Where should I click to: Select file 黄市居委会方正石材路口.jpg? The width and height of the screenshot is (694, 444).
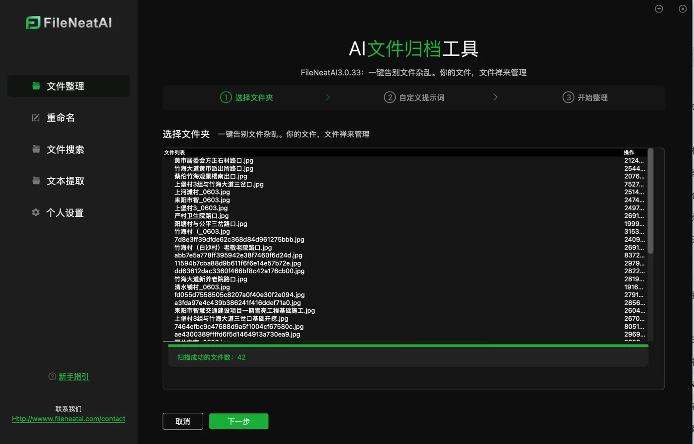214,160
